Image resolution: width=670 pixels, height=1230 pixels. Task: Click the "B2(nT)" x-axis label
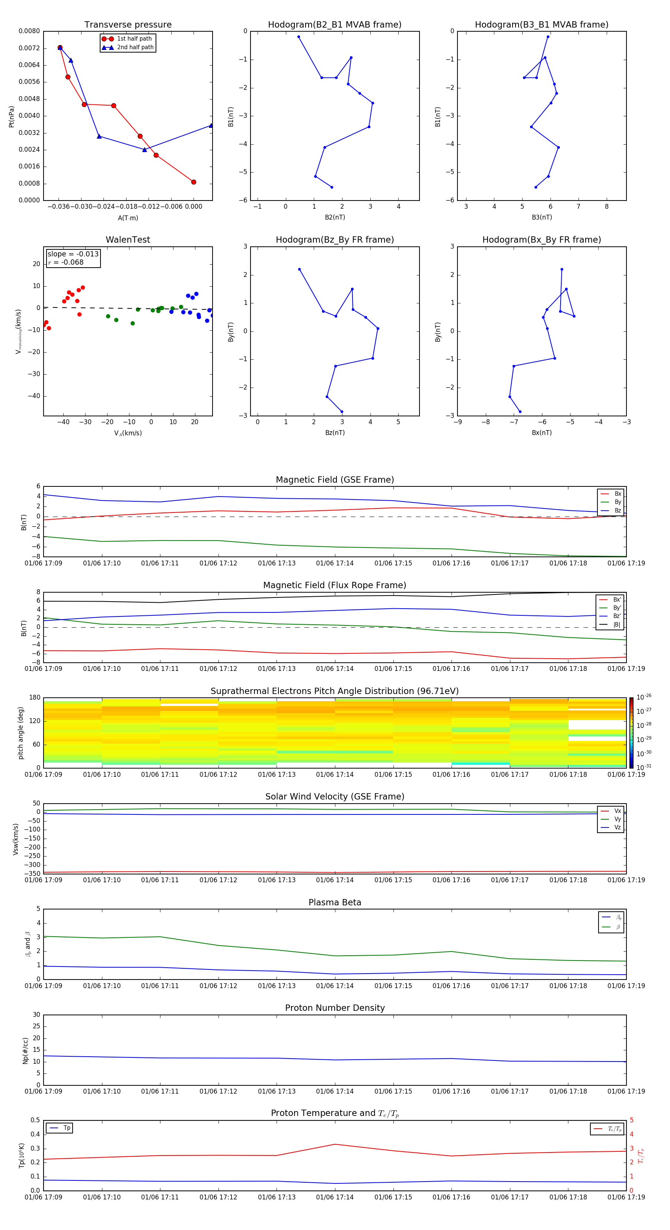click(x=335, y=217)
